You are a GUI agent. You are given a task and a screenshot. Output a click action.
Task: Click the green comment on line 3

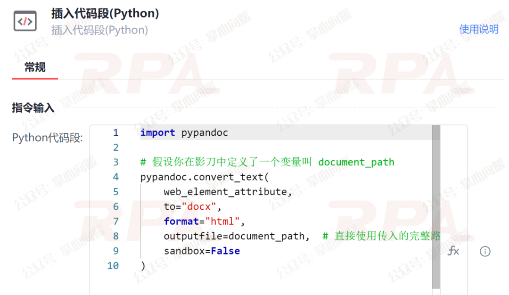pos(267,162)
